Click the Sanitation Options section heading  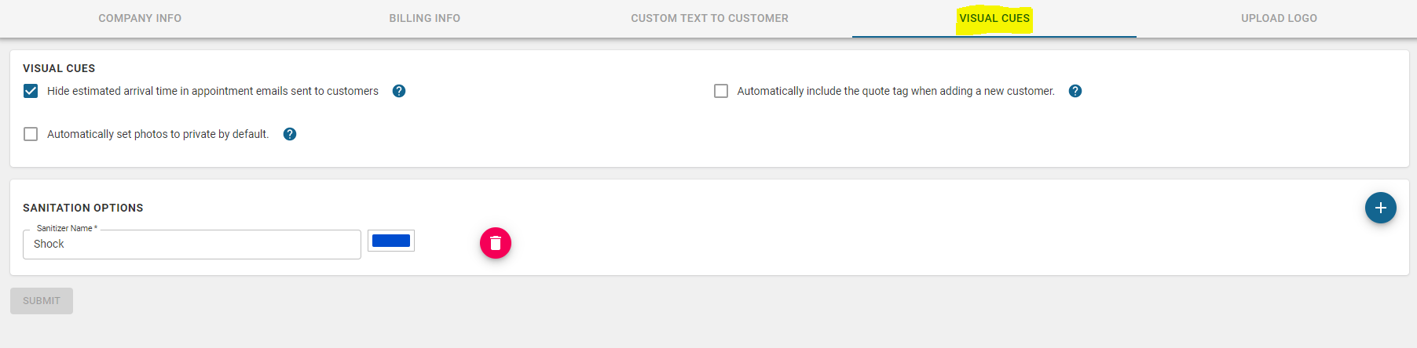83,208
